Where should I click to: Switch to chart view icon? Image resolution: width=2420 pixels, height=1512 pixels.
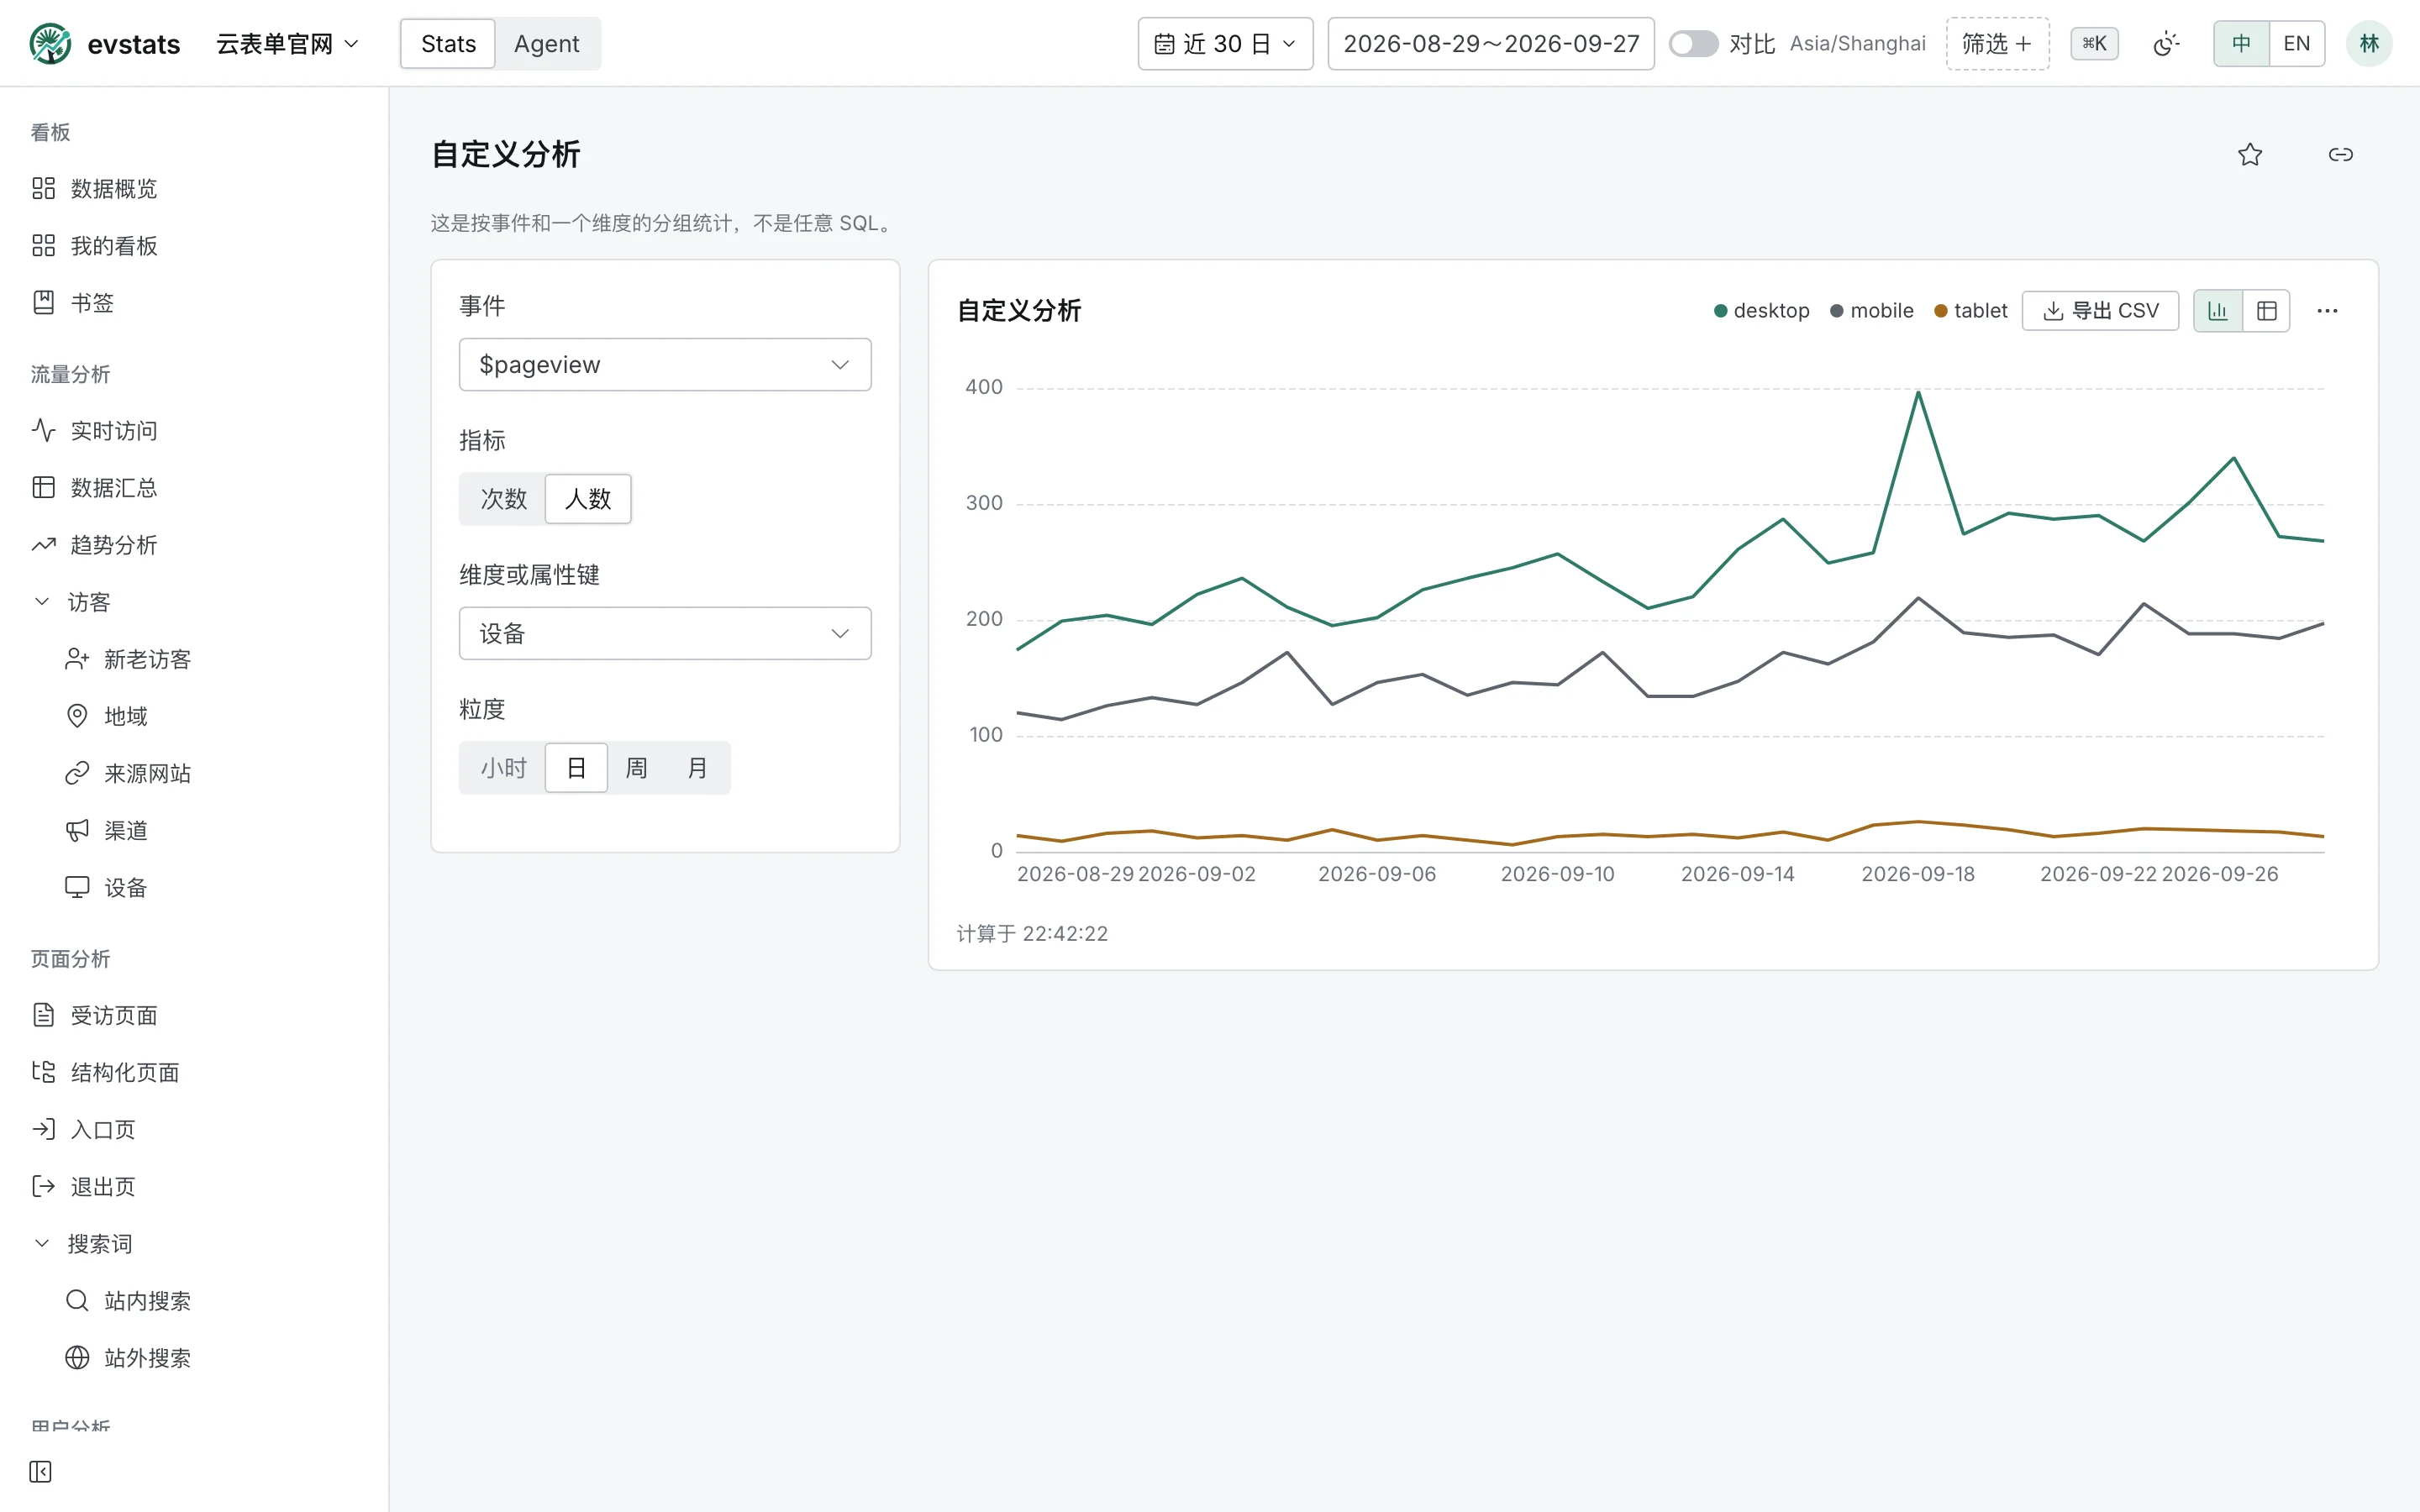[x=2218, y=311]
